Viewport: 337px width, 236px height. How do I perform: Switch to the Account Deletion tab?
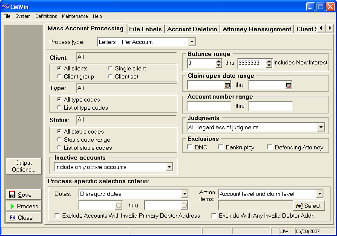(x=192, y=29)
